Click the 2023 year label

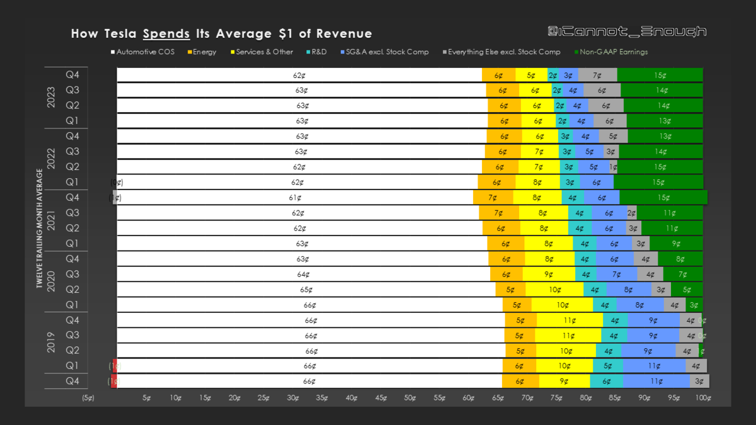[51, 98]
